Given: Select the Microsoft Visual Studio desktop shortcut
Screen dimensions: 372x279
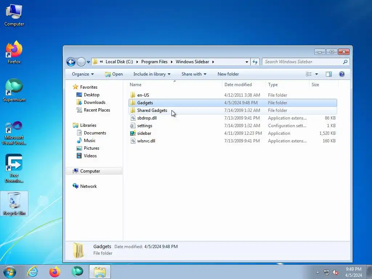Looking at the screenshot, I should (x=14, y=133).
